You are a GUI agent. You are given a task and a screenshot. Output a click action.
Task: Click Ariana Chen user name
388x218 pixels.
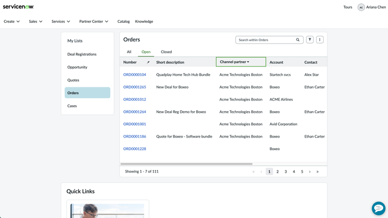(376, 7)
